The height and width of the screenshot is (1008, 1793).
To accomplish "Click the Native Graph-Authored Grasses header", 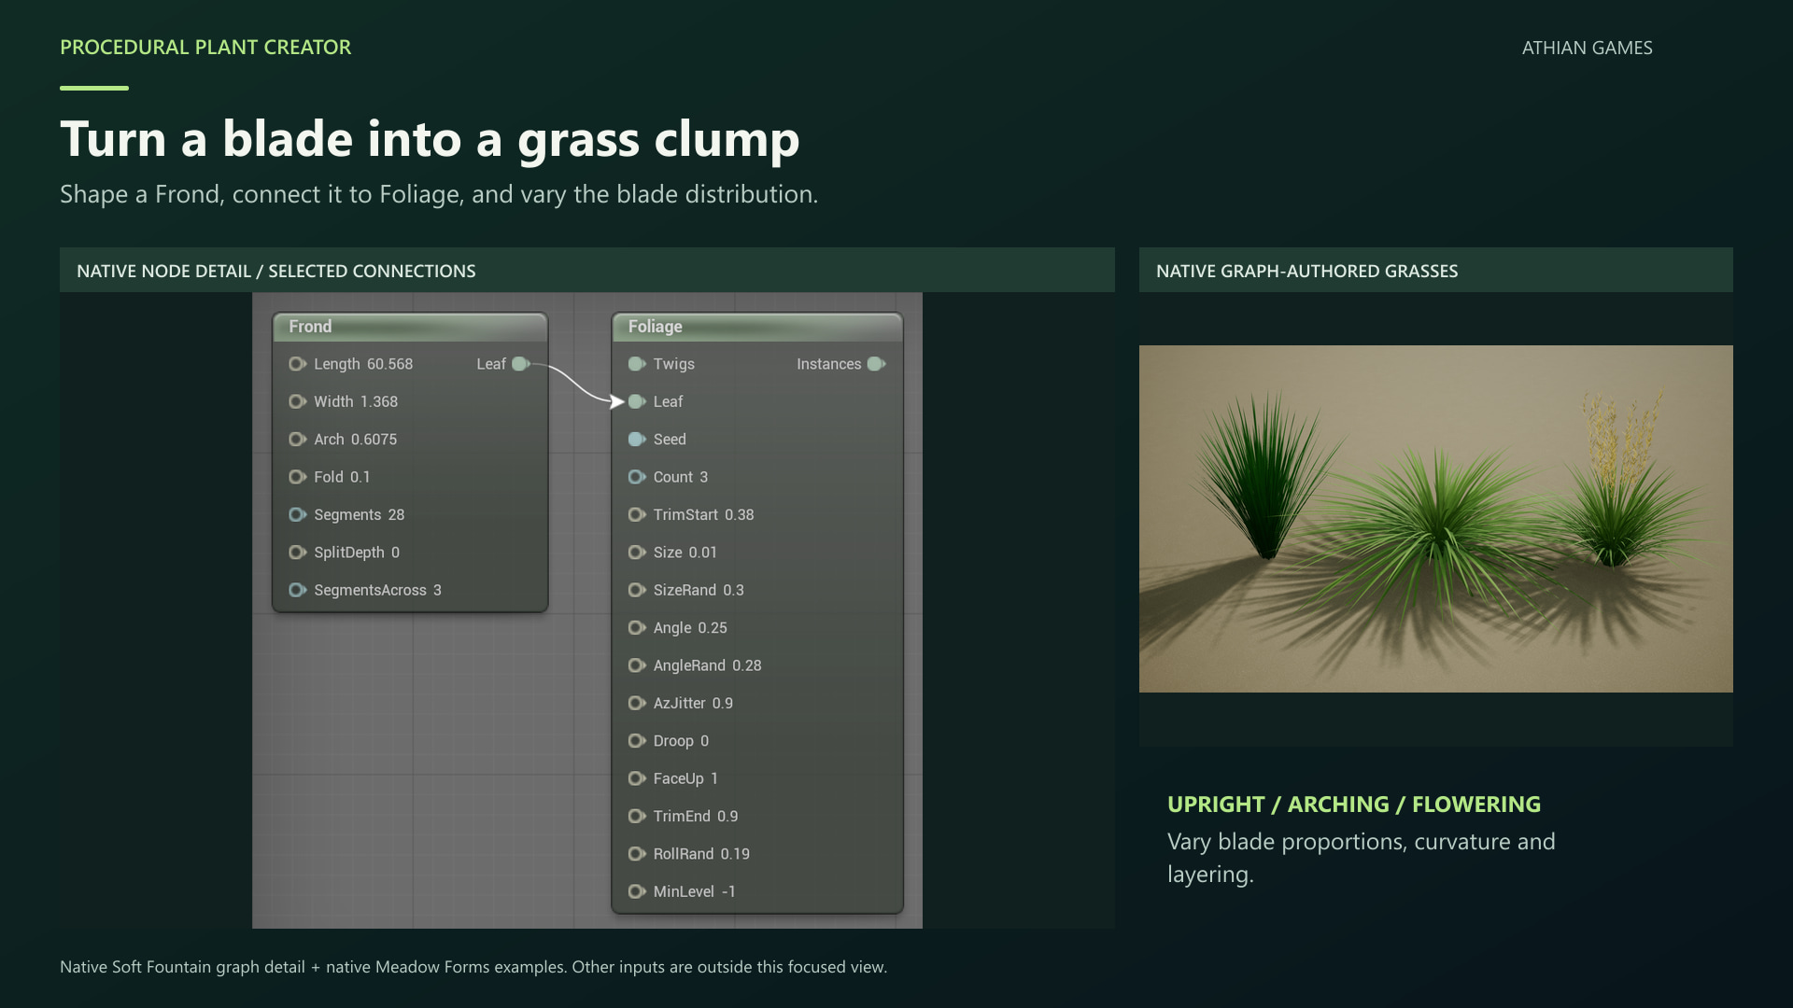I will click(x=1435, y=271).
